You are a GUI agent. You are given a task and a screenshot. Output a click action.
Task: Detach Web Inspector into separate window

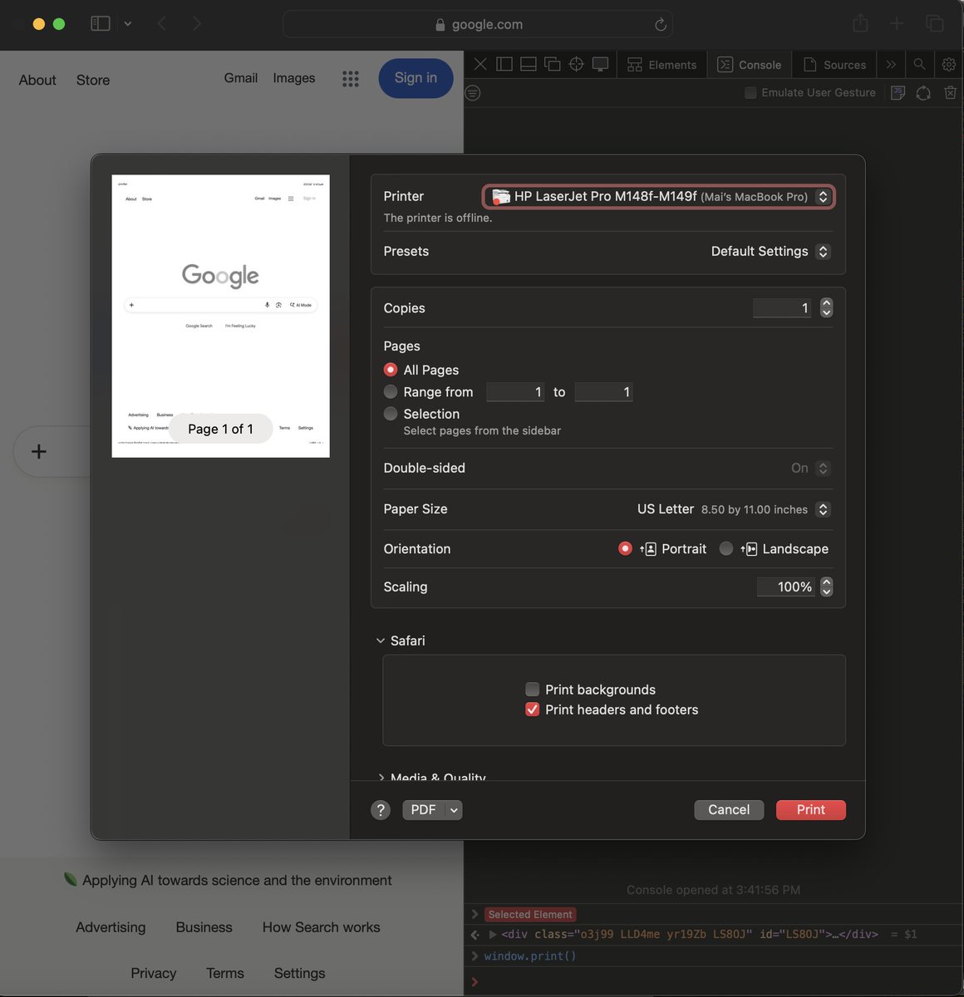click(x=552, y=64)
